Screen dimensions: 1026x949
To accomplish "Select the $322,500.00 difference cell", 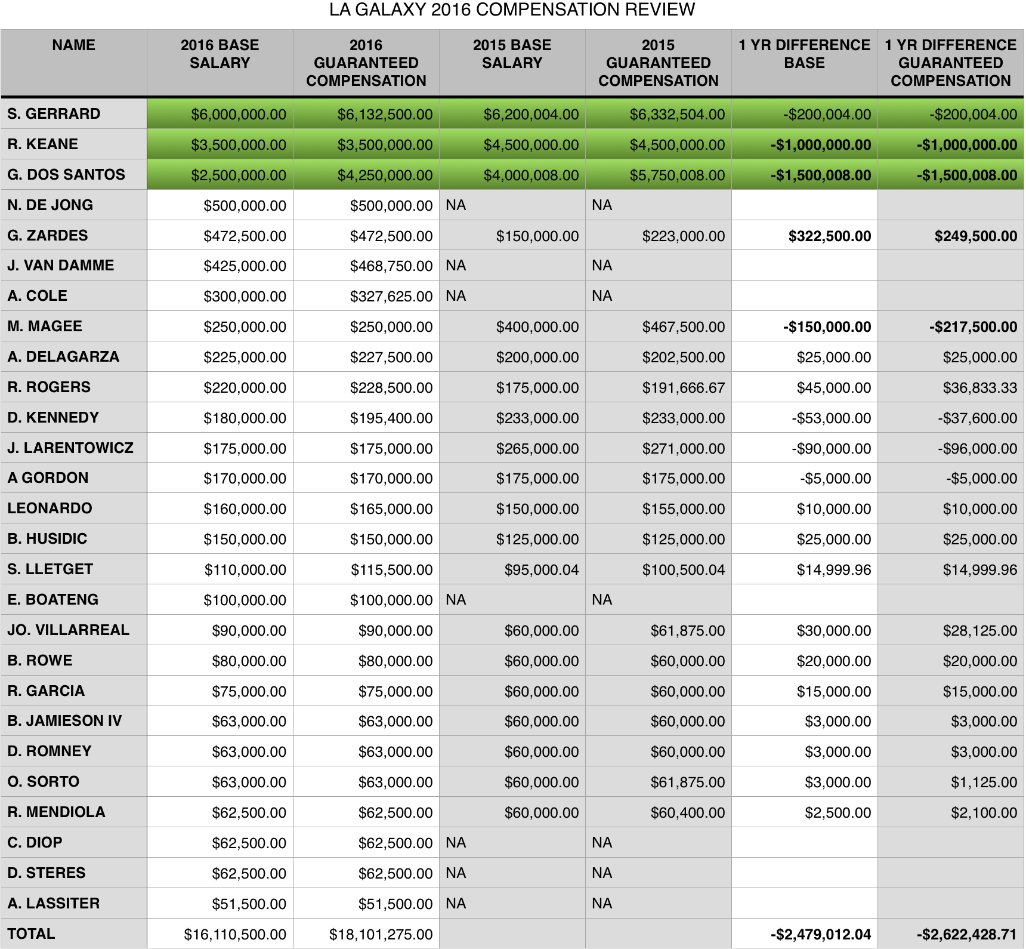I will tap(805, 235).
